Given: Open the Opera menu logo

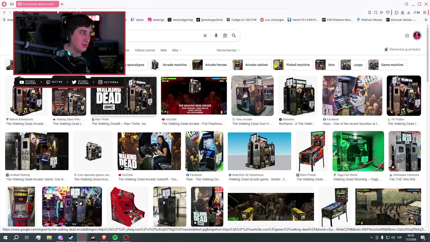Looking at the screenshot, I should pyautogui.click(x=3, y=4).
